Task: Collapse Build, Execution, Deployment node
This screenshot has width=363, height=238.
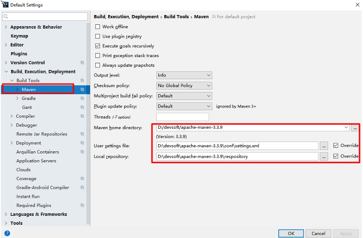Action: coord(6,72)
